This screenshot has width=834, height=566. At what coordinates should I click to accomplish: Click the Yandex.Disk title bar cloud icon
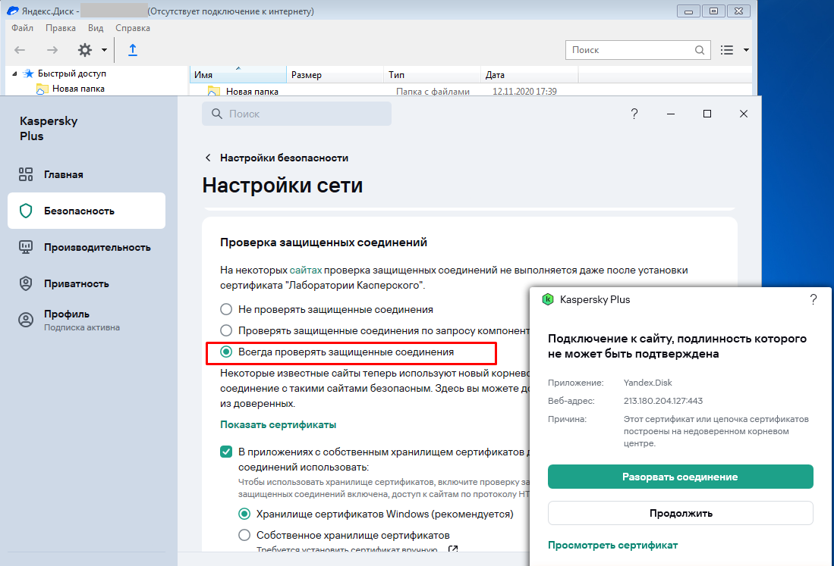tap(13, 11)
